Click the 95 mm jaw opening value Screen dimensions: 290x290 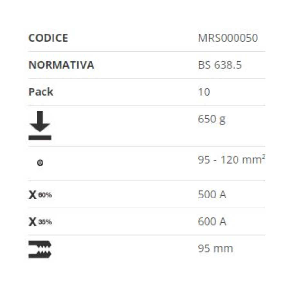pos(216,248)
